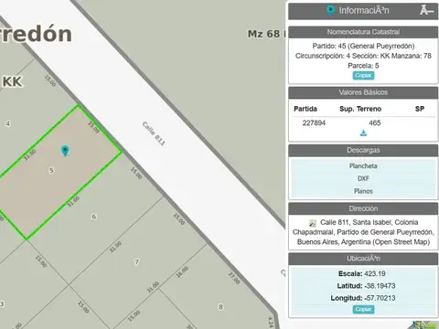Click the Ubicación section header
Screen dimensions: 439x329
pyautogui.click(x=363, y=259)
